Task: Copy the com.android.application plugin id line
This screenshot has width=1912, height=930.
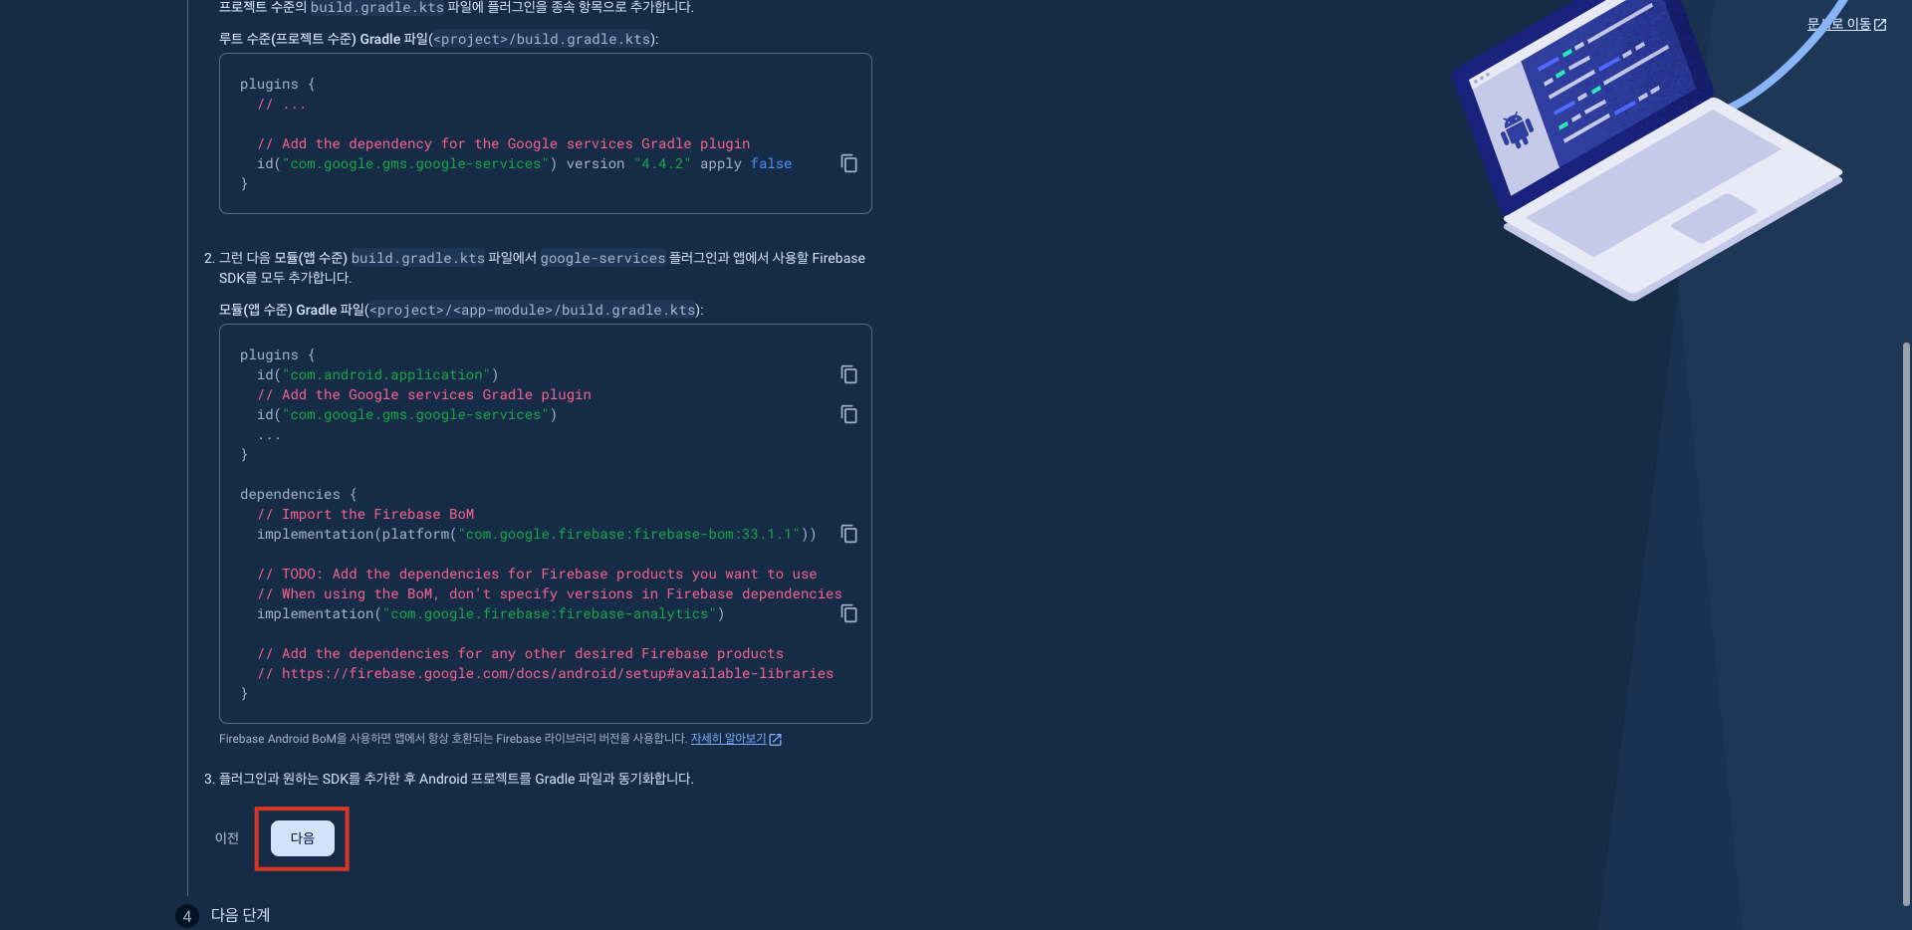Action: [848, 374]
